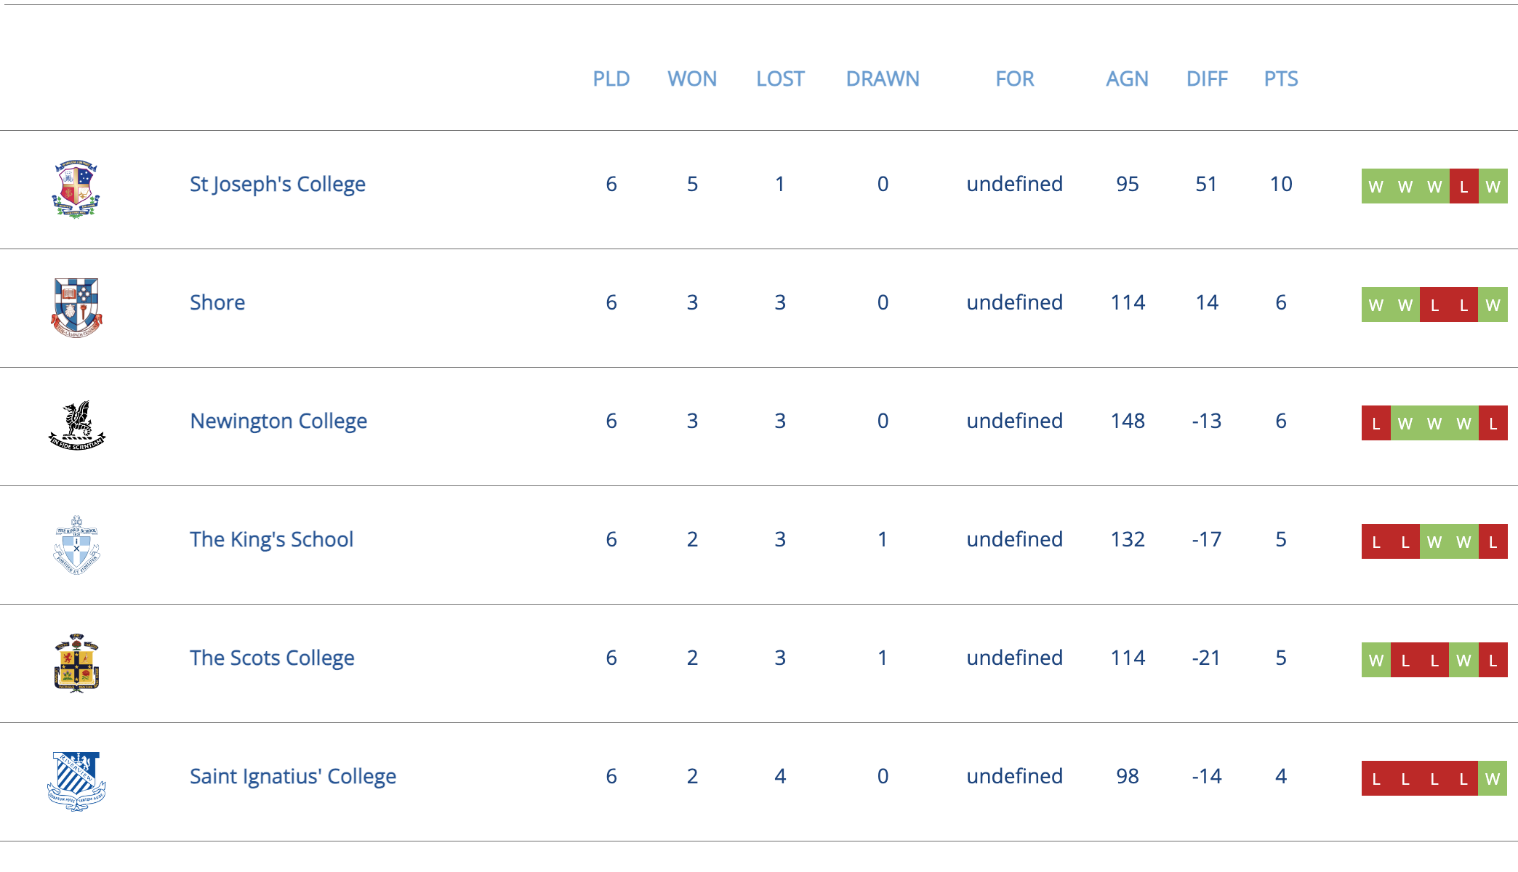Select The King's School crest icon
The width and height of the screenshot is (1518, 872).
(x=76, y=545)
